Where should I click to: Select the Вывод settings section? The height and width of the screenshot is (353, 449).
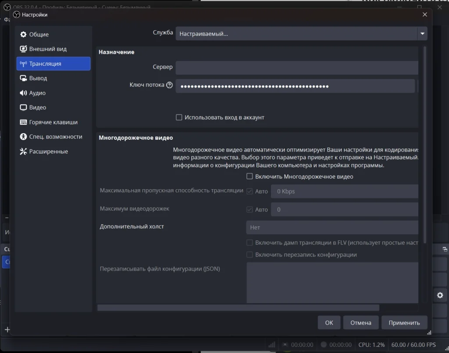coord(38,78)
